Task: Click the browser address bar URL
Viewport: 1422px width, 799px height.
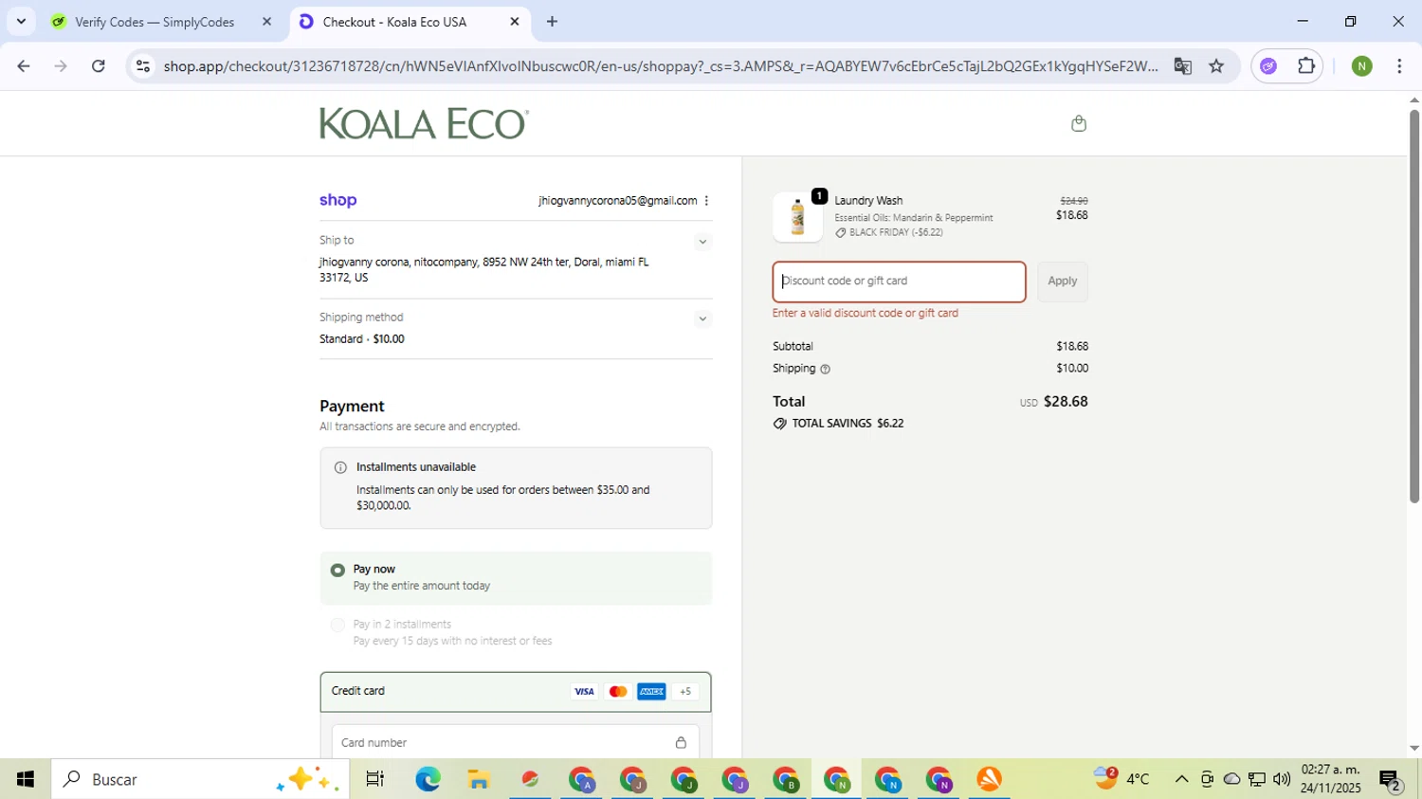Action: coord(660,66)
